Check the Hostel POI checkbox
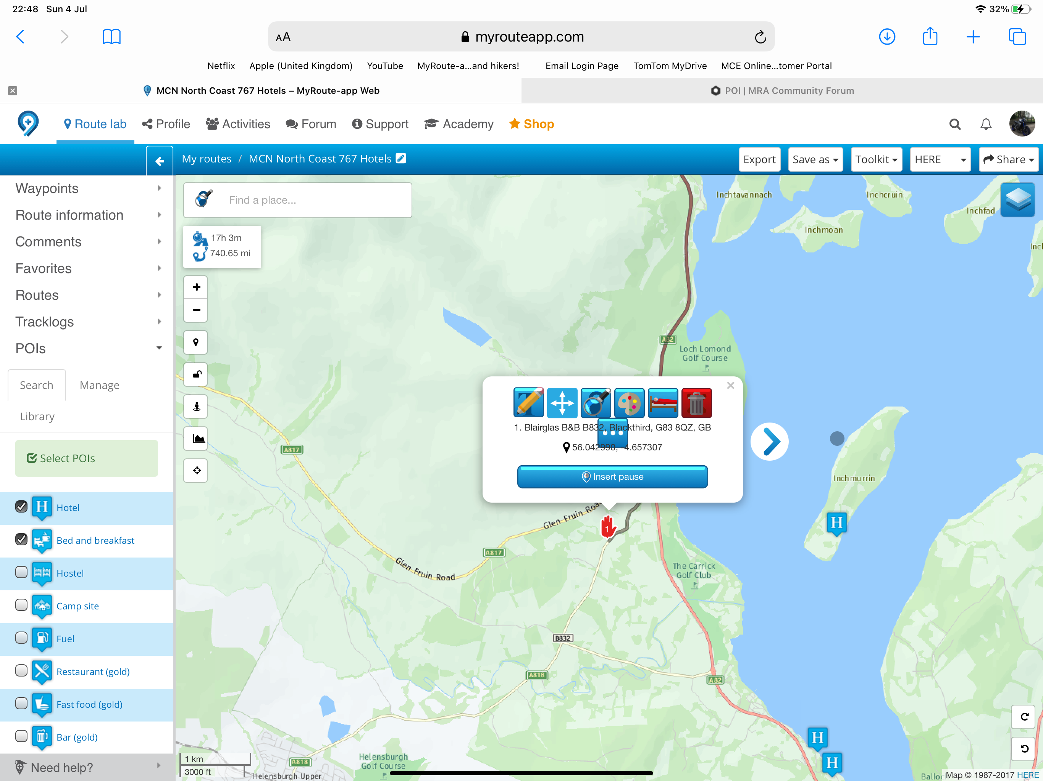This screenshot has width=1043, height=781. (x=21, y=572)
